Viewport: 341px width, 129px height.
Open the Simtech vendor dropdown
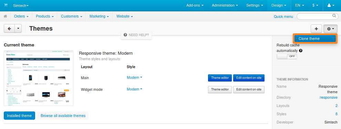click(21, 6)
